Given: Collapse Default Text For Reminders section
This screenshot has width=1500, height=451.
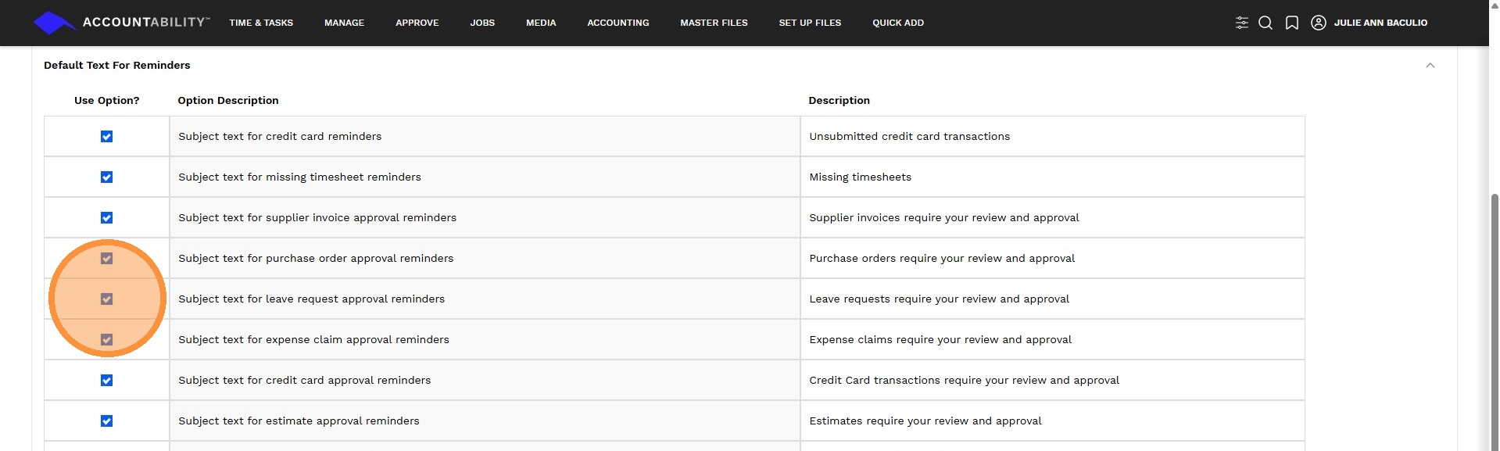Looking at the screenshot, I should (1430, 66).
